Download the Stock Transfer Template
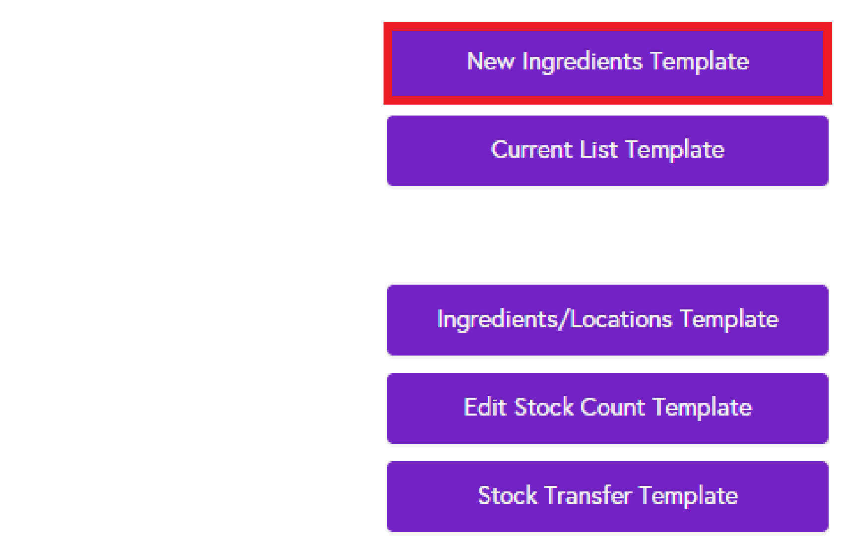844x543 pixels. coord(607,496)
